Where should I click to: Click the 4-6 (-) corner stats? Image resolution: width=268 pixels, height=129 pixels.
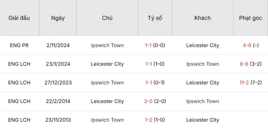pyautogui.click(x=251, y=45)
